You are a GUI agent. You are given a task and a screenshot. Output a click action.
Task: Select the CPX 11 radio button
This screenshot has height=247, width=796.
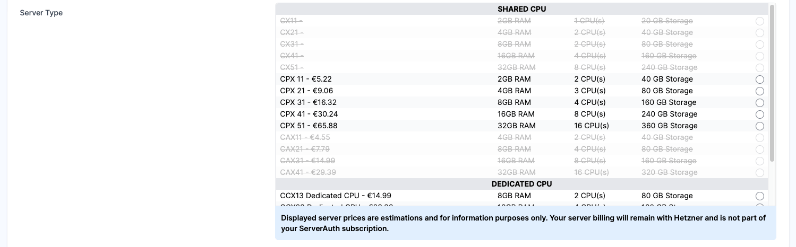point(759,80)
